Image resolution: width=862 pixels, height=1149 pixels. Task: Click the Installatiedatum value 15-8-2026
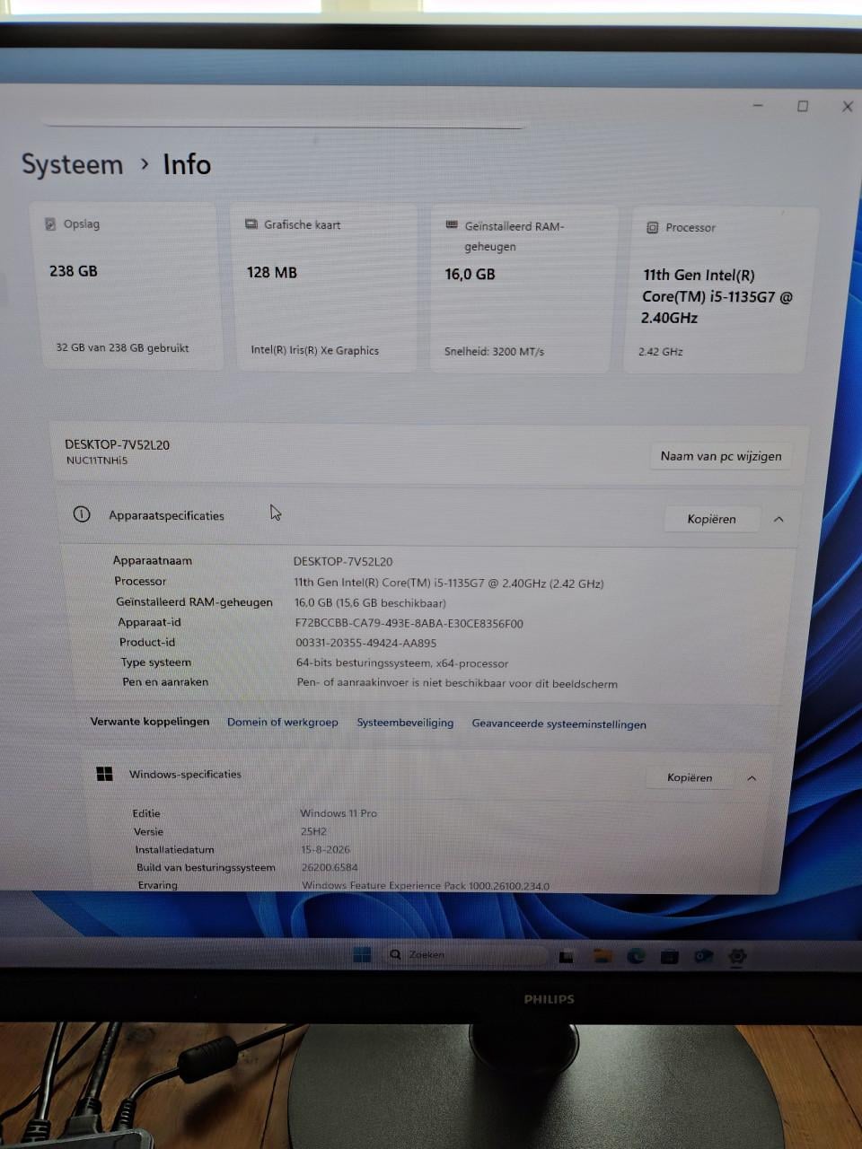(x=325, y=849)
